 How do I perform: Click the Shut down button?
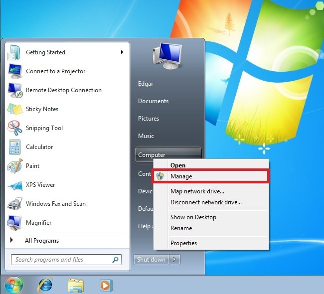[152, 259]
